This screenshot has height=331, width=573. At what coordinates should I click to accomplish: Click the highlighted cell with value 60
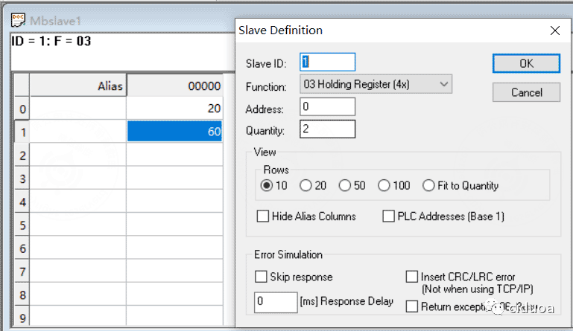tap(174, 132)
